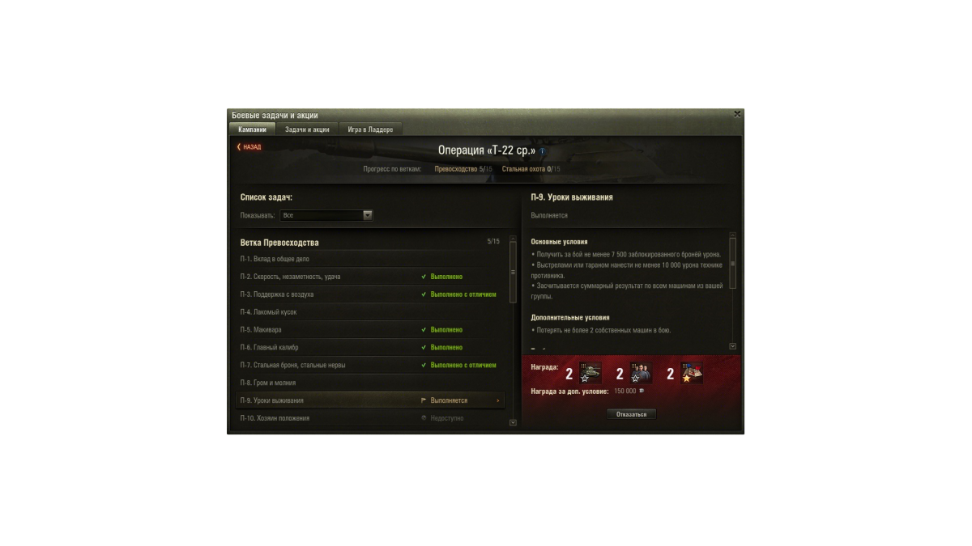Click the info icon beside the operation title
This screenshot has height=546, width=972.
pyautogui.click(x=543, y=151)
